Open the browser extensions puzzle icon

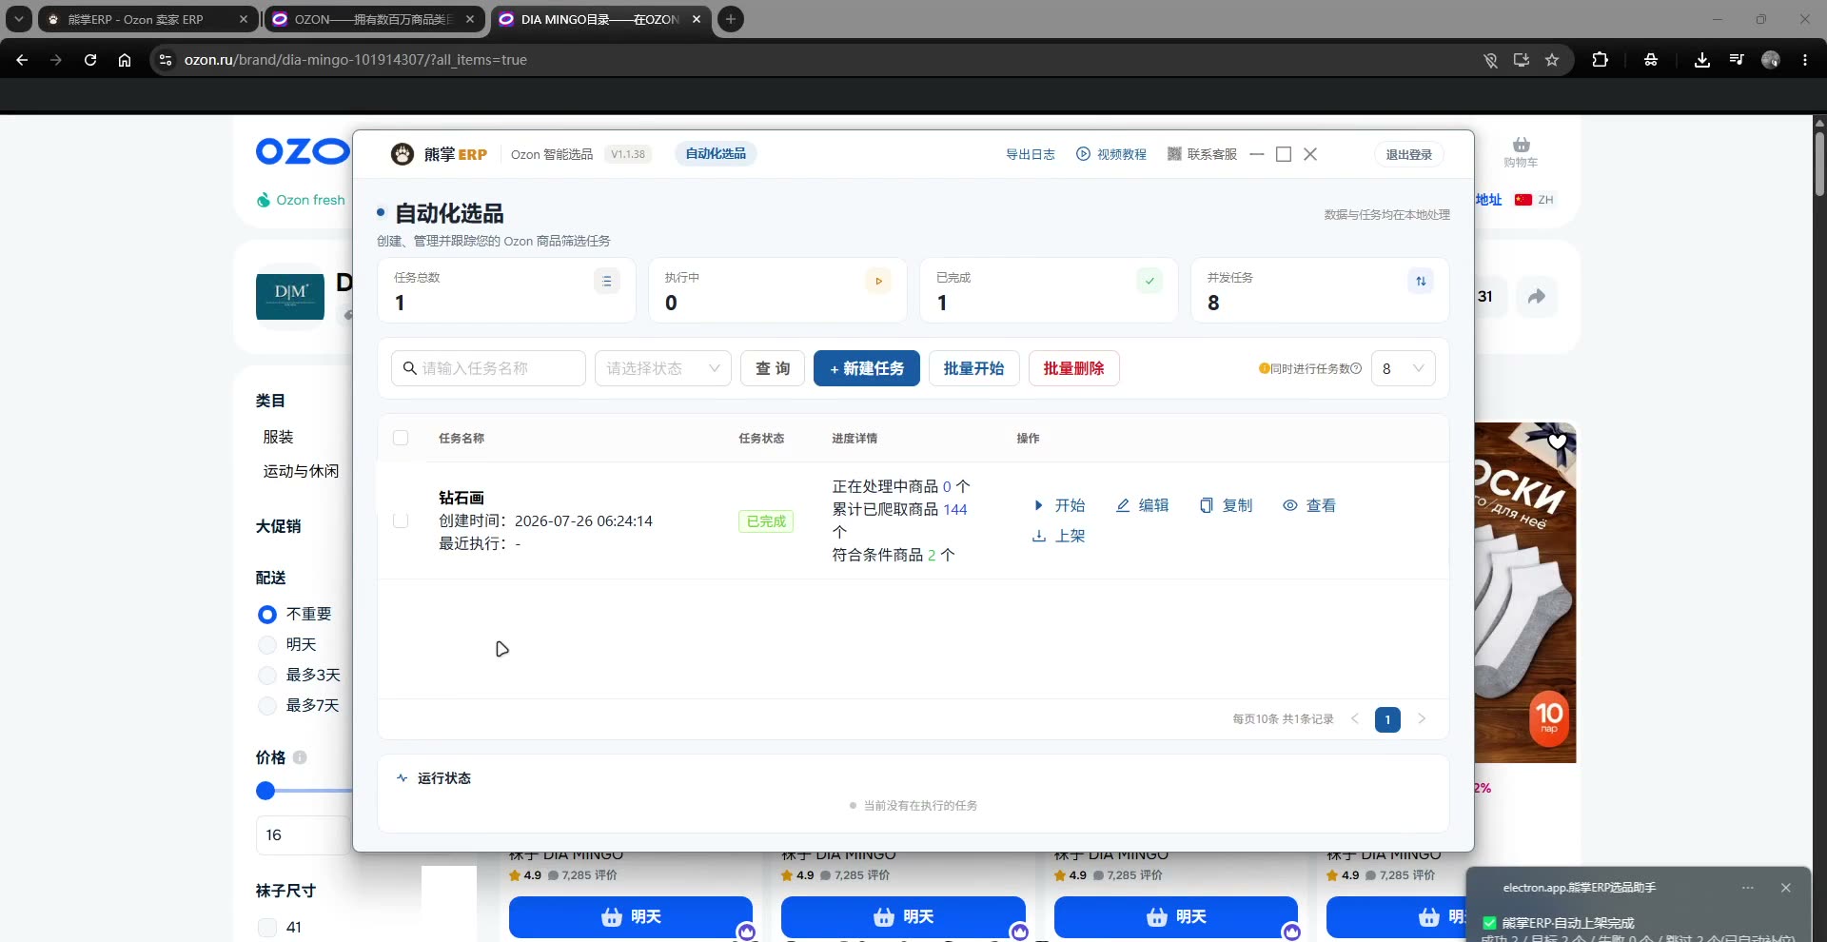[1600, 60]
